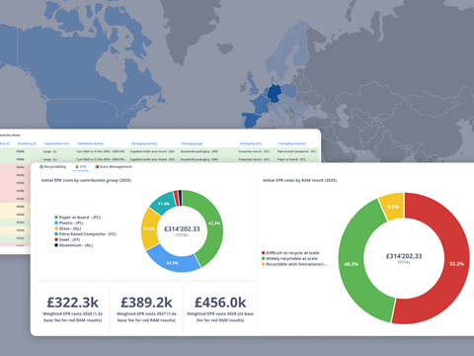Hide Fibre-based Composite series in legend
Viewport: 474px width, 356px height.
click(85, 234)
